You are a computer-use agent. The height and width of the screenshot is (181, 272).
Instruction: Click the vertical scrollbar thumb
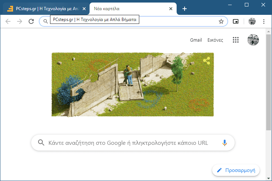click(268, 82)
